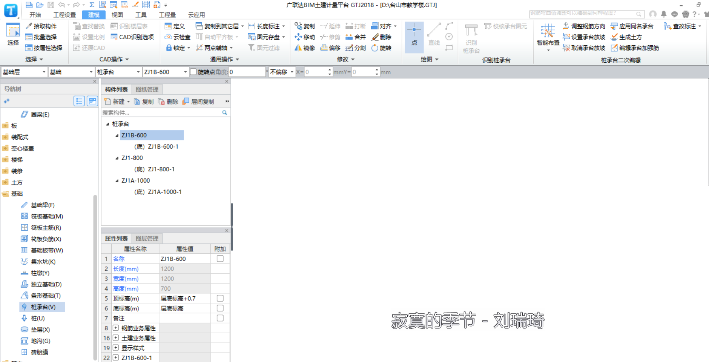The image size is (709, 362).
Task: Select the 移动 move tool
Action: pyautogui.click(x=305, y=37)
